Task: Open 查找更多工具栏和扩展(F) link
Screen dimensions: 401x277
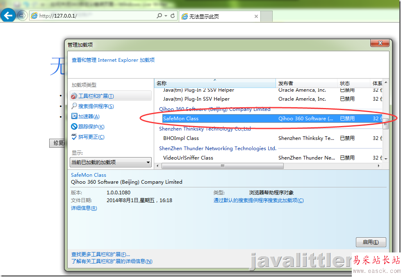Action: click(100, 254)
